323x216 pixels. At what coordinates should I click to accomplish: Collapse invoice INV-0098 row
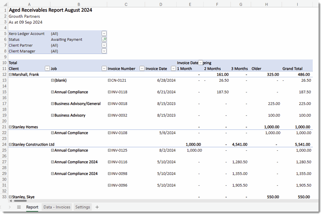(x=109, y=173)
